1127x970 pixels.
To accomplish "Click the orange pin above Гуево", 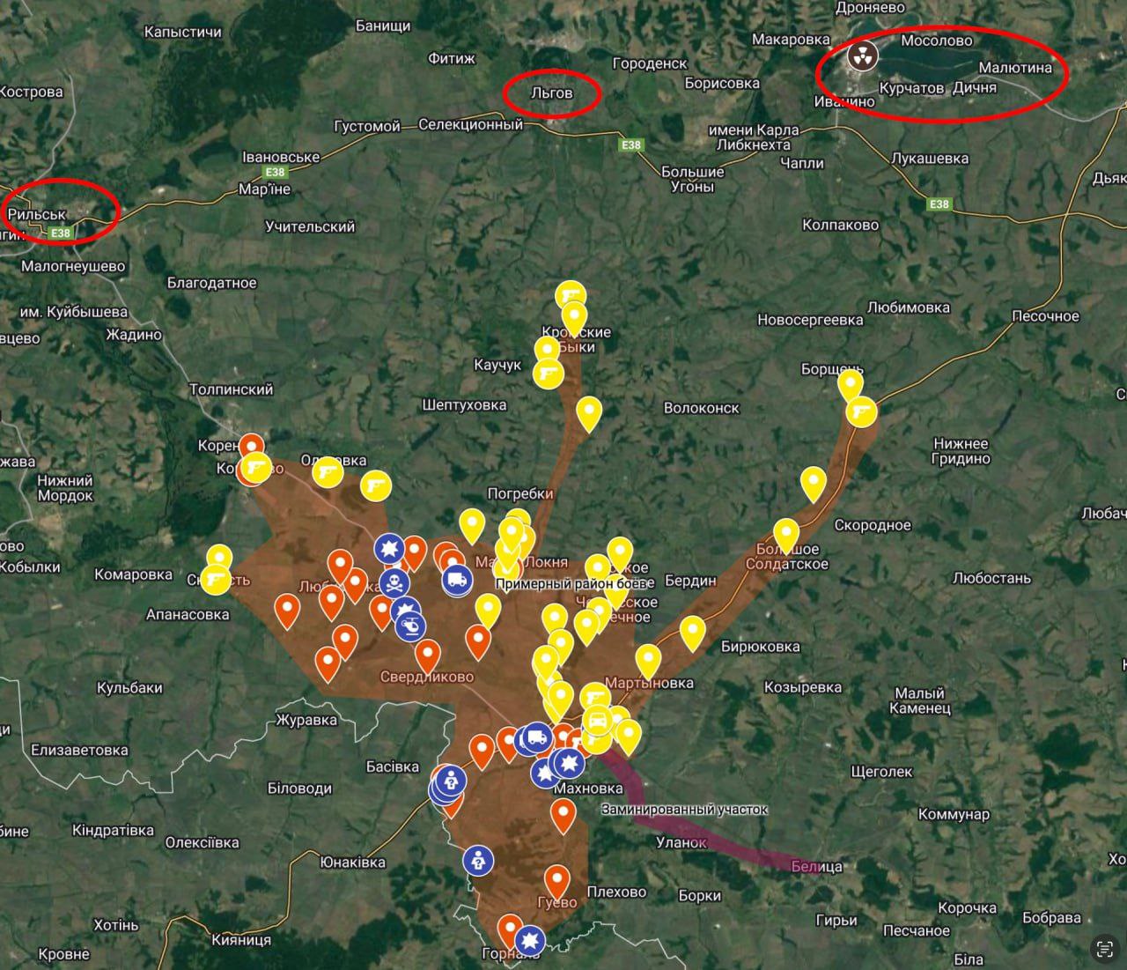I will coord(556,880).
